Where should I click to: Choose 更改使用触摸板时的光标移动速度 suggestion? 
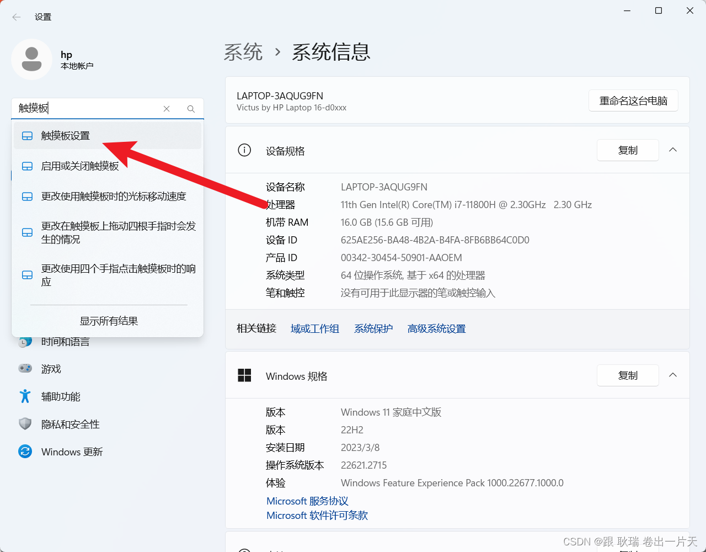click(x=108, y=197)
